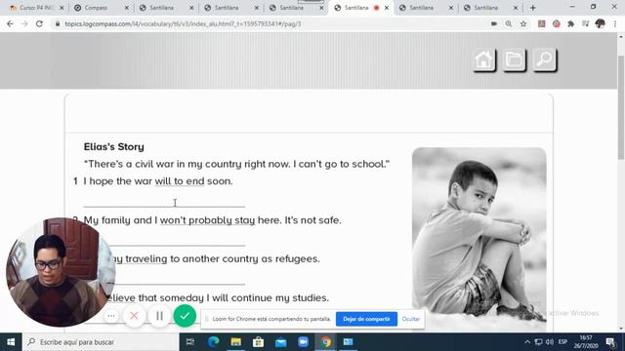This screenshot has height=351, width=625.
Task: Open the Home icon in the lesson header
Action: pos(484,60)
